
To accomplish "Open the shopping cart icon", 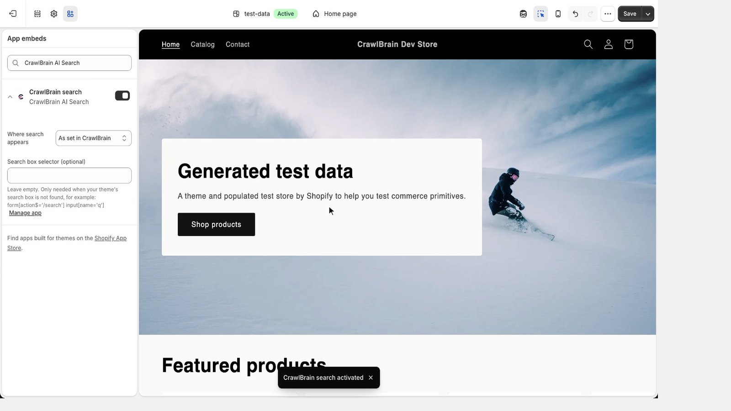I will pos(629,44).
